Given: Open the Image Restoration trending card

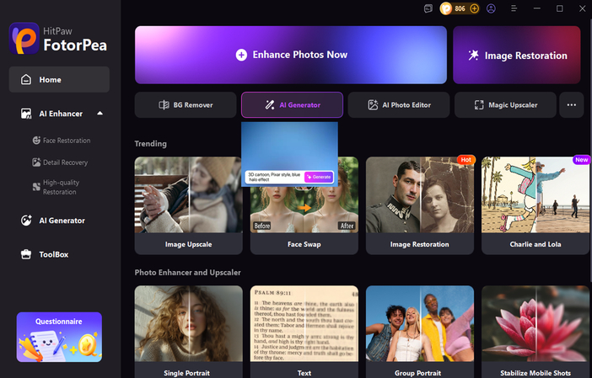Looking at the screenshot, I should pos(419,205).
